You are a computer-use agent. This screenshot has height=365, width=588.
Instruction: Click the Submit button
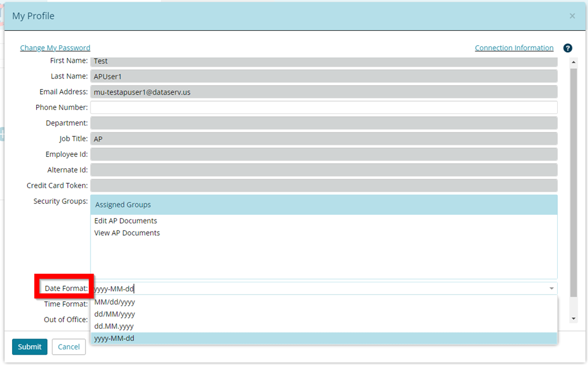[x=30, y=347]
